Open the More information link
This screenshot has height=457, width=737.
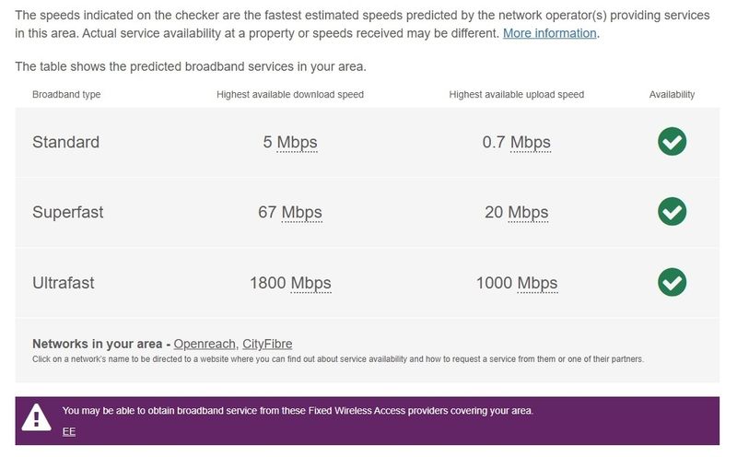point(549,33)
